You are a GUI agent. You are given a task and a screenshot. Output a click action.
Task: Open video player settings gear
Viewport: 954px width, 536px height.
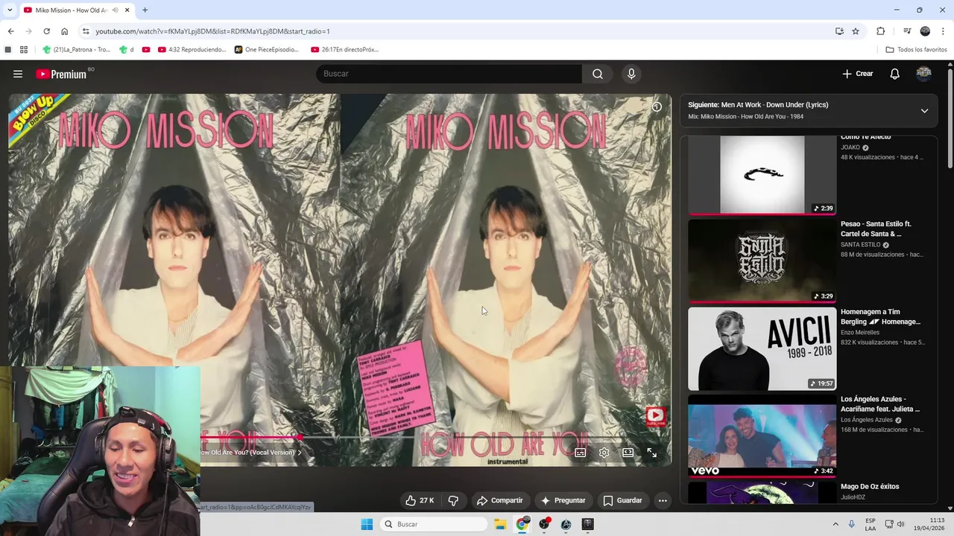point(604,453)
